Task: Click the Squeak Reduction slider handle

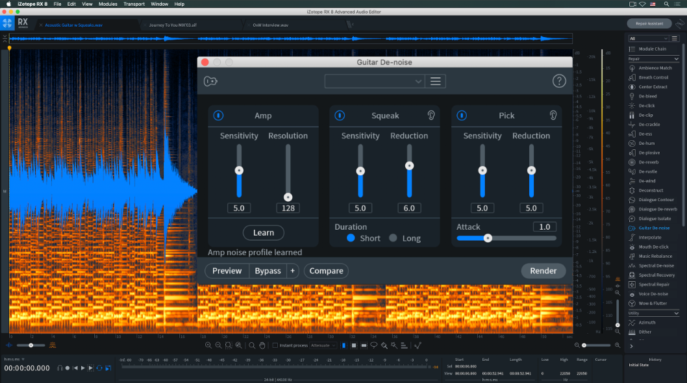Action: coord(409,166)
